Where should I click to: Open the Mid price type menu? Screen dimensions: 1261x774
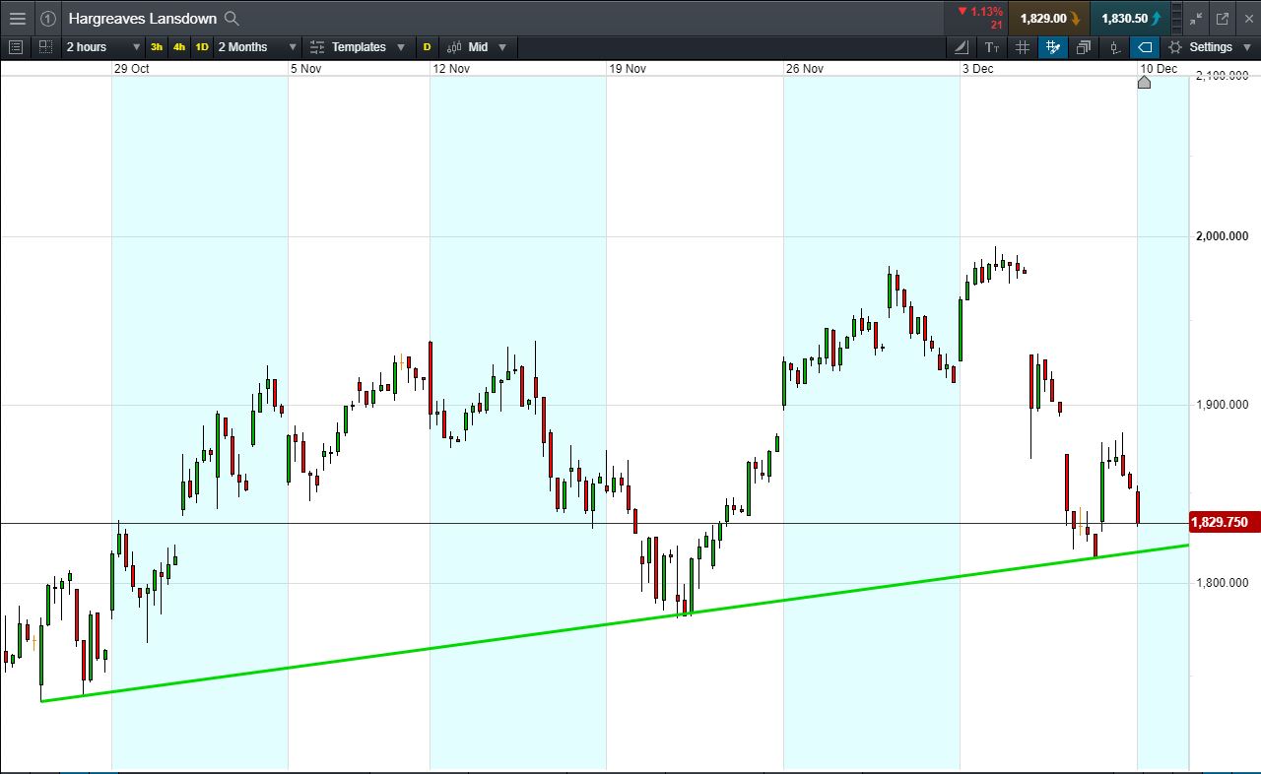tap(477, 47)
